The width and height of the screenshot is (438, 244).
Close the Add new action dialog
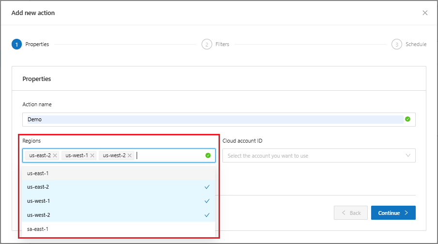425,13
